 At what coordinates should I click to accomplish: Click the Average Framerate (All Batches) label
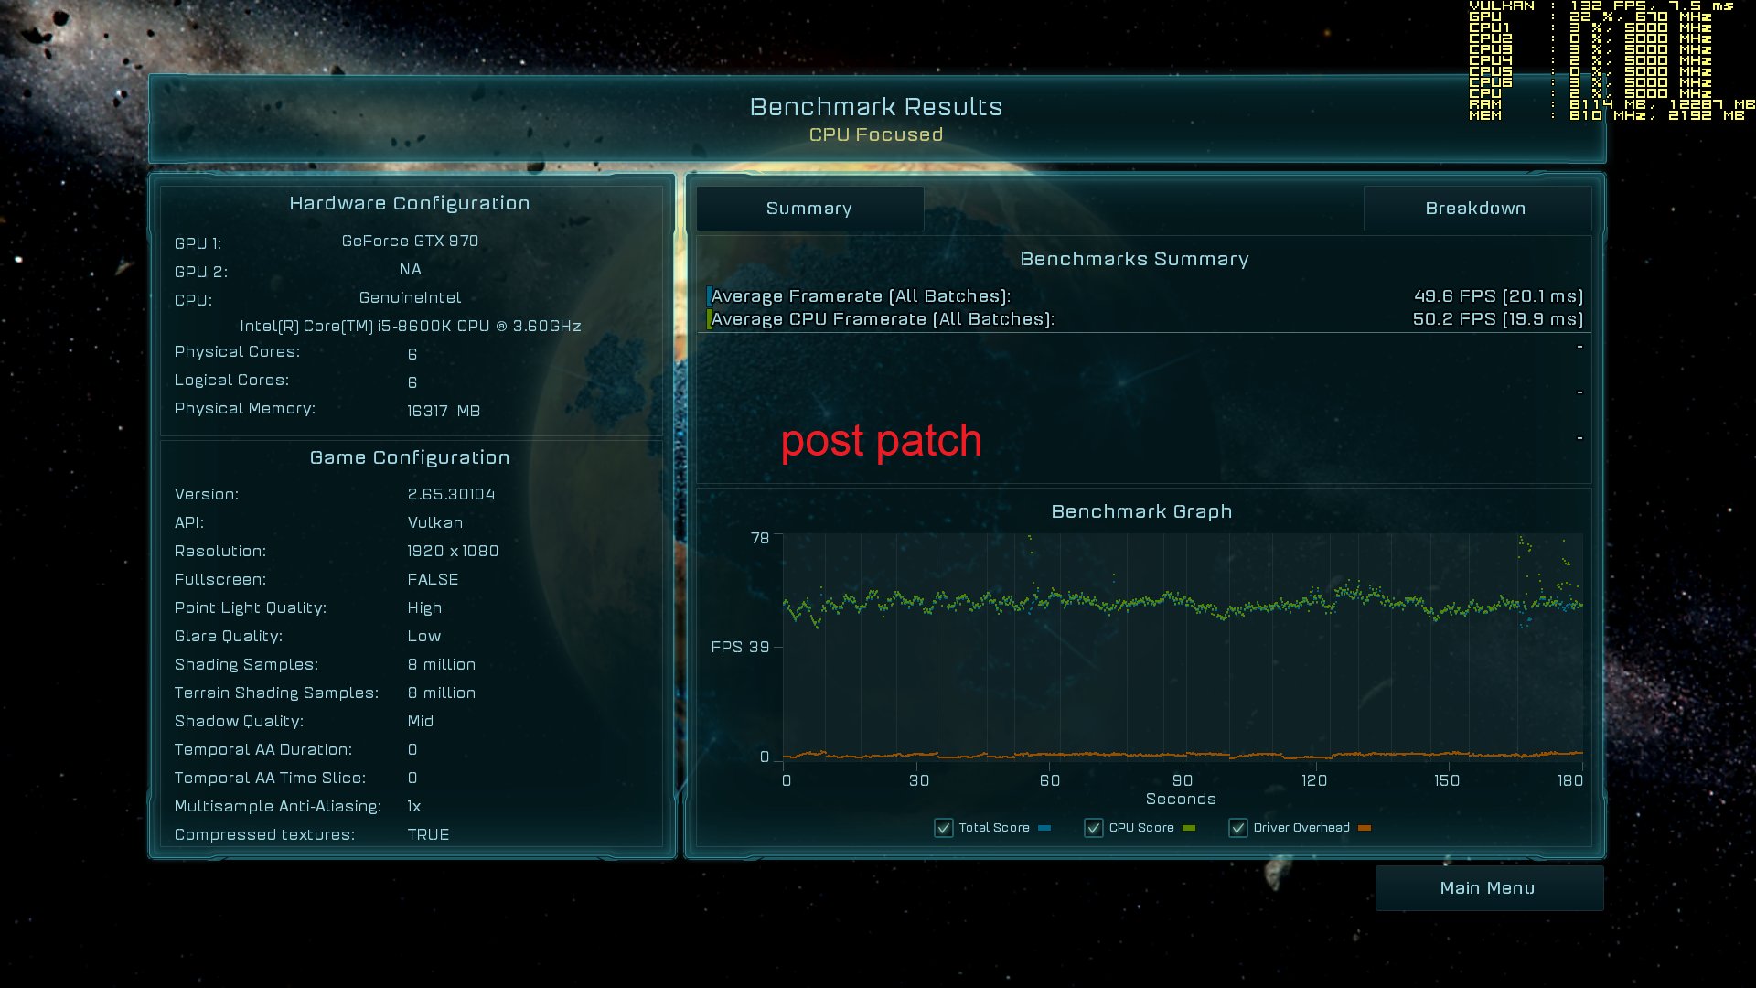(x=861, y=296)
